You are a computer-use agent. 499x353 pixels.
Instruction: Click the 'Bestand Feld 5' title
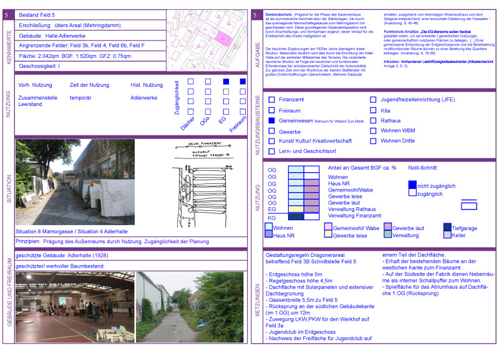tap(37, 15)
